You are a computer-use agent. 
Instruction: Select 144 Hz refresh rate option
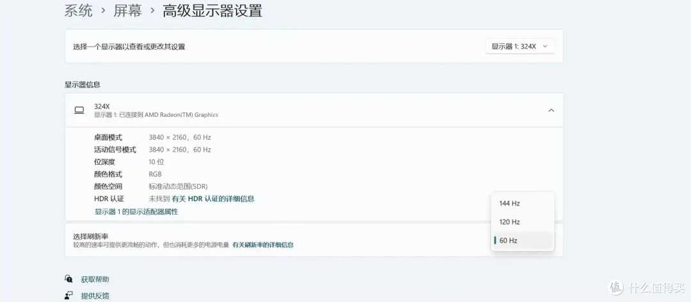pos(522,204)
